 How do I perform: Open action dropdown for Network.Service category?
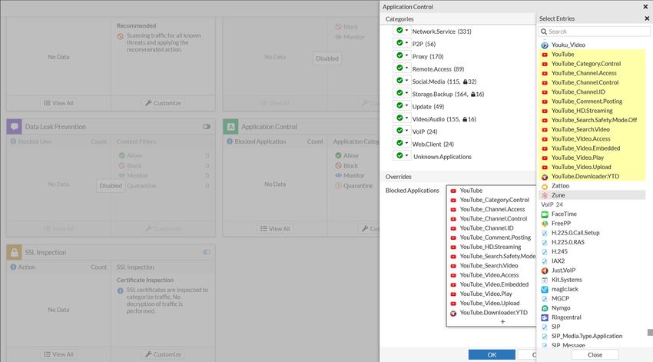[402, 31]
